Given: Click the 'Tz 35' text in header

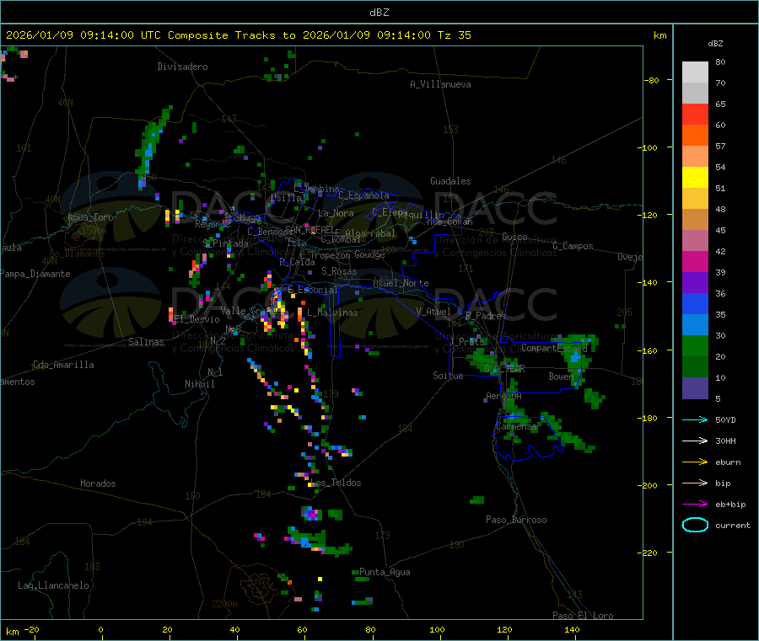Looking at the screenshot, I should pos(454,35).
